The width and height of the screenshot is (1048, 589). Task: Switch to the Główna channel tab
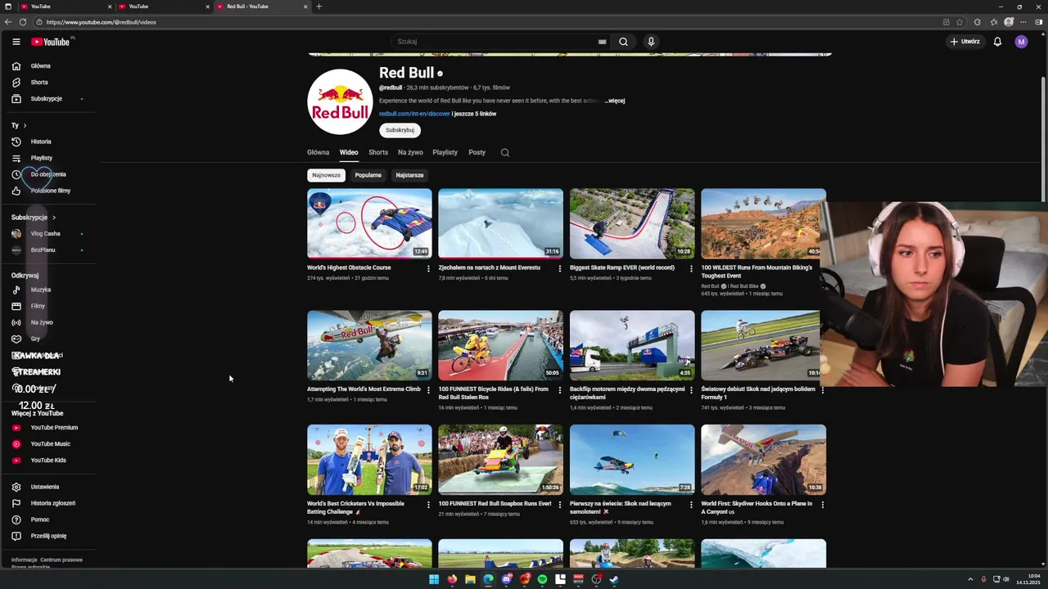click(318, 152)
